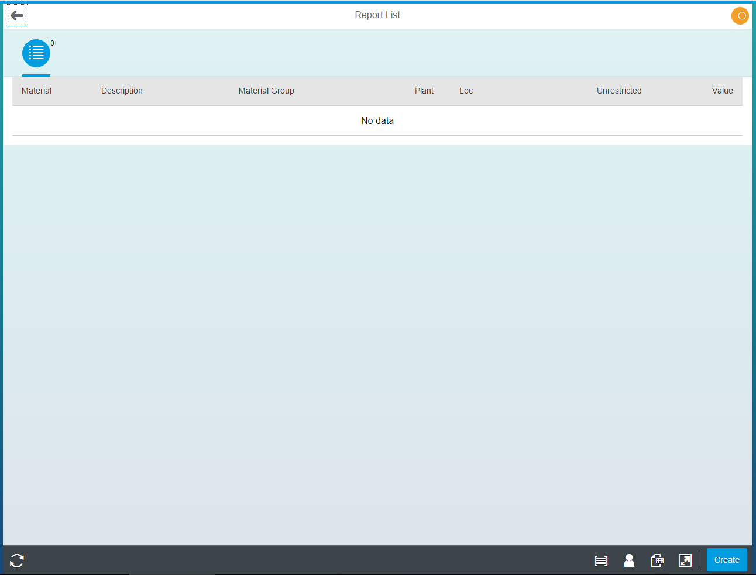This screenshot has width=756, height=575.
Task: Open Plant column sort options
Action: click(x=424, y=91)
